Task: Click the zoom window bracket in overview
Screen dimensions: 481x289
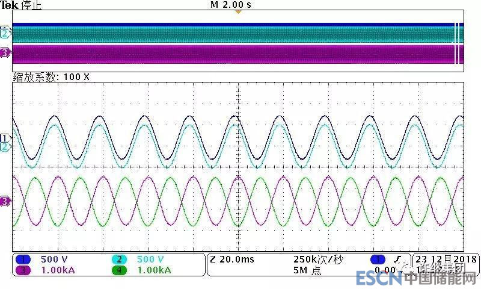Action: [x=457, y=43]
